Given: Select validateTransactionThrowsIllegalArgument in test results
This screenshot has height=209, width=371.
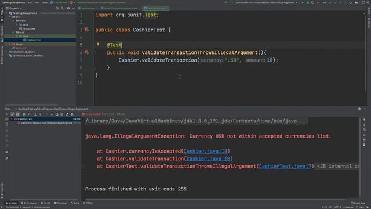Looking at the screenshot, I should (x=47, y=123).
